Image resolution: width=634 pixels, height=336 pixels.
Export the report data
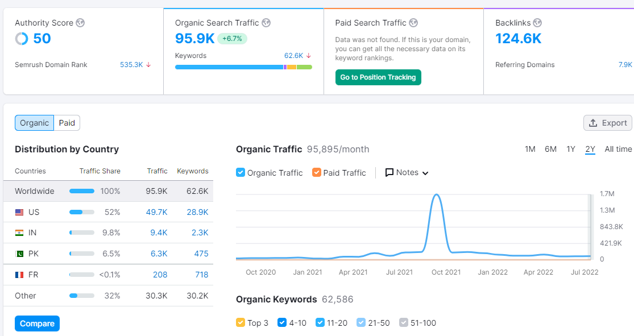(608, 123)
